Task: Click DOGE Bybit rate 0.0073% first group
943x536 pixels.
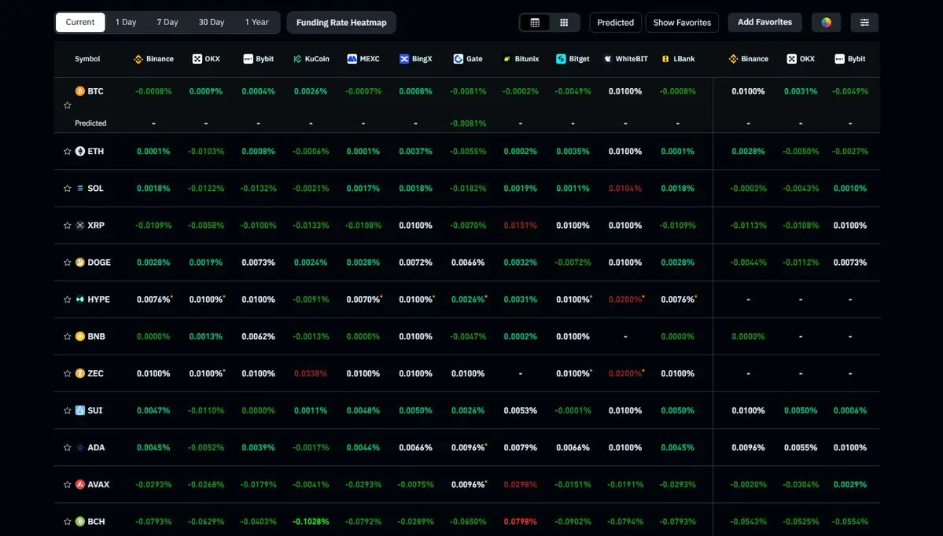Action: tap(258, 262)
